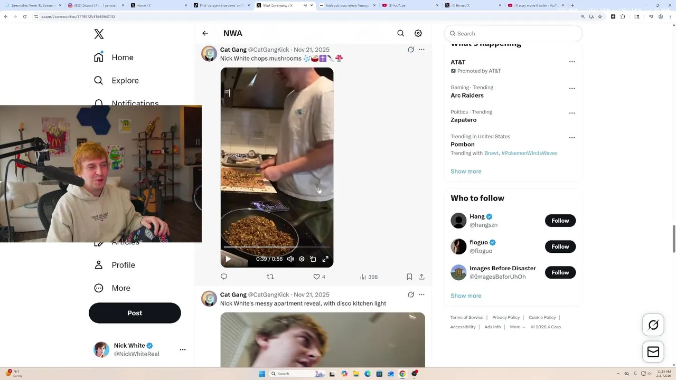
Task: Open the community settings gear
Action: pyautogui.click(x=418, y=33)
